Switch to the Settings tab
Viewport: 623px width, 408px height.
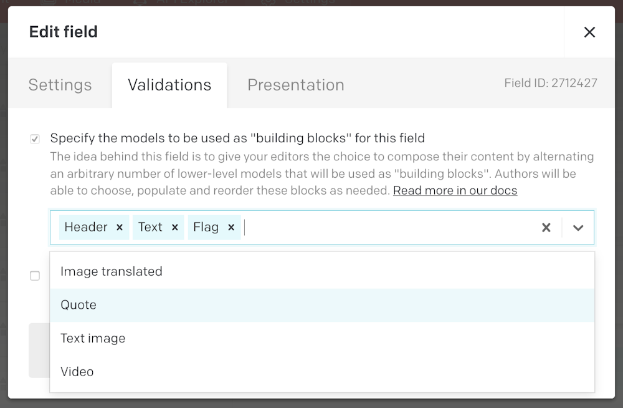point(60,84)
